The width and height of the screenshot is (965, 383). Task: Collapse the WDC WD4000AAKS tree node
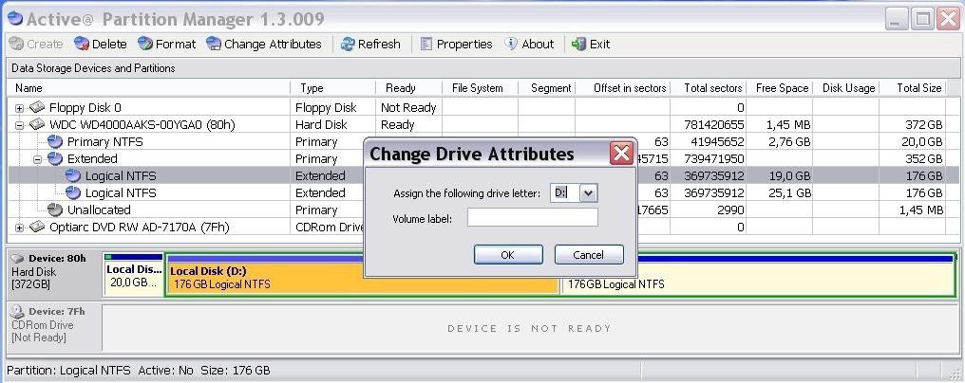pyautogui.click(x=20, y=125)
